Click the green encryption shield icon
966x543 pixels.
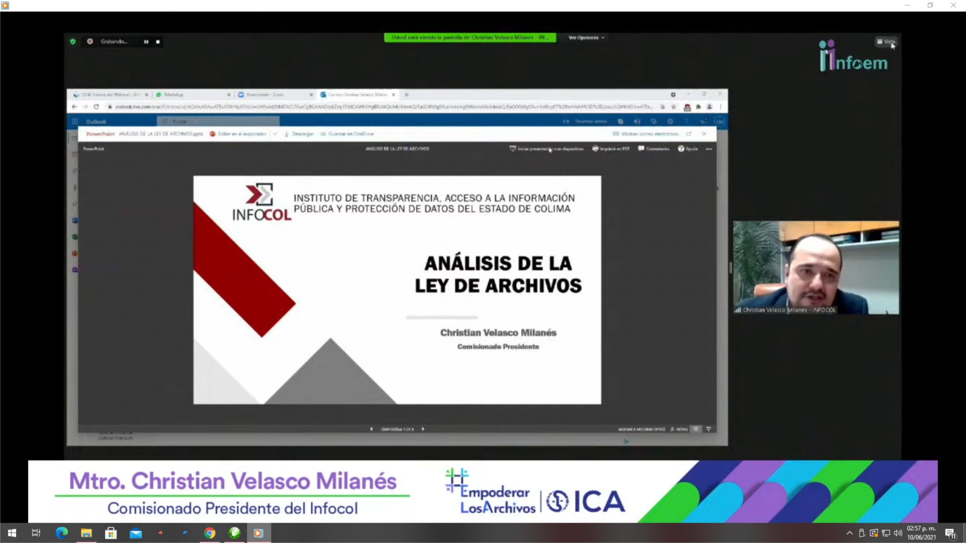click(x=73, y=41)
